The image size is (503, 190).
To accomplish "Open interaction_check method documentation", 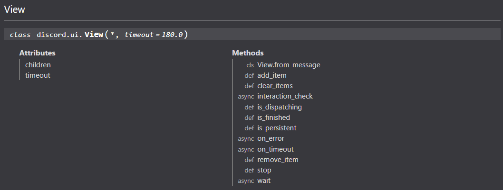I will 285,96.
